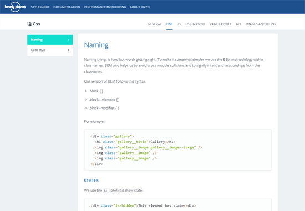The height and width of the screenshot is (211, 305).
Task: Click the closing </div> code line
Action: click(x=96, y=164)
